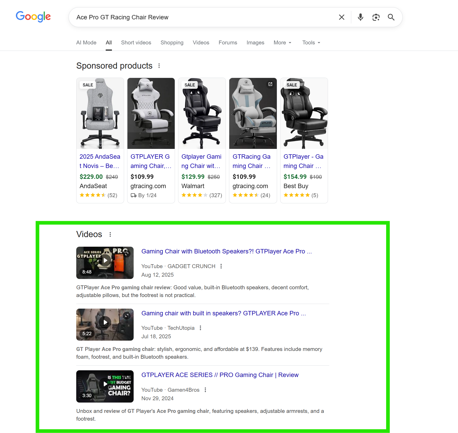Image resolution: width=458 pixels, height=433 pixels.
Task: Click inside the search input field
Action: 181,17
